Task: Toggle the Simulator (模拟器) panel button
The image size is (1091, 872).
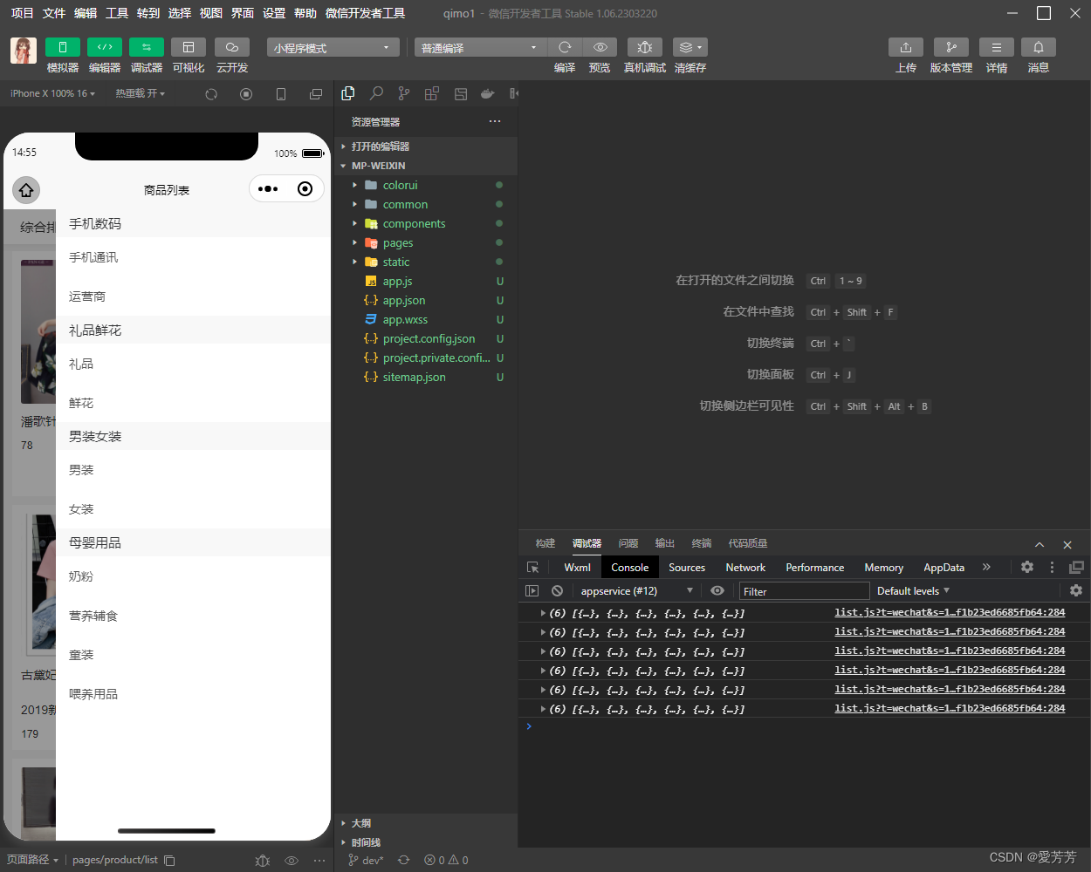Action: 63,47
